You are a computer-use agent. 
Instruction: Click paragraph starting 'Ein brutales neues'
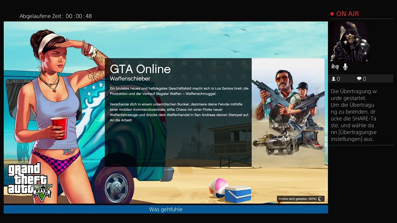tap(179, 91)
